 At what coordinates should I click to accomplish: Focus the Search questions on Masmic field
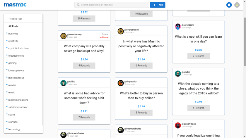click(x=112, y=5)
